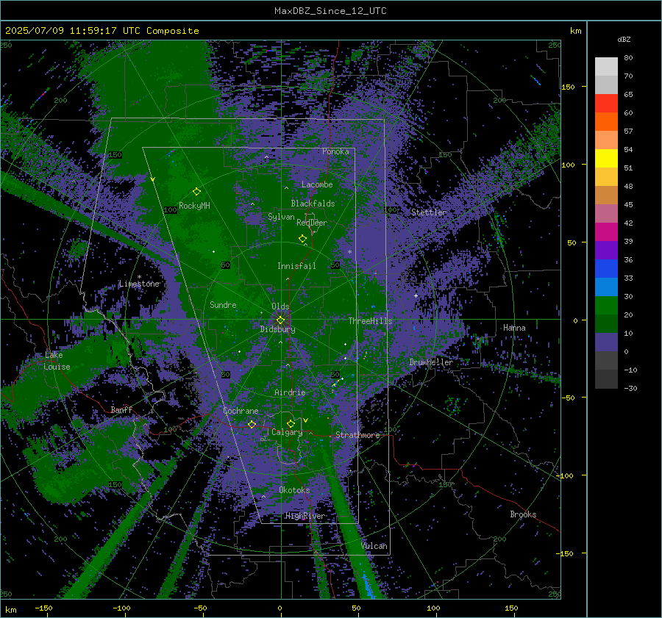Click the Okotoks label

(294, 490)
